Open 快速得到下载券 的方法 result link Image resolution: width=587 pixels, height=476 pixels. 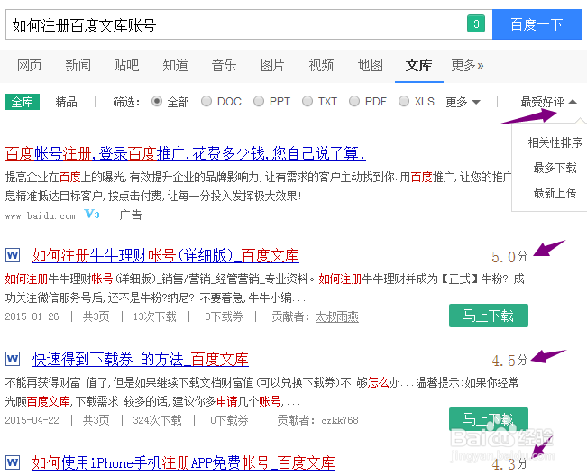tap(141, 359)
